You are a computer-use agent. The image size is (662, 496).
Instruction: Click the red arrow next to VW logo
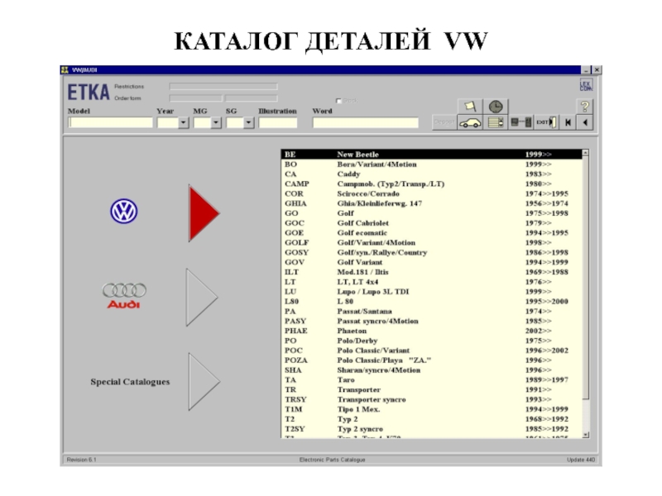click(x=204, y=213)
